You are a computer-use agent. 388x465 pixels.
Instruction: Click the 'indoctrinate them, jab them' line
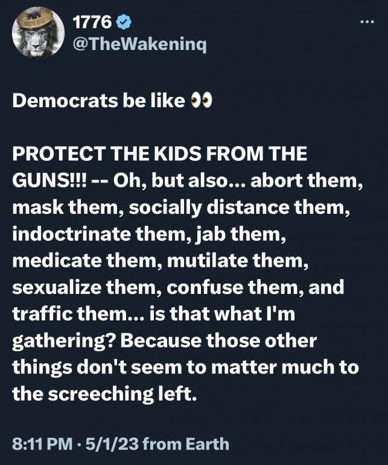click(x=149, y=233)
